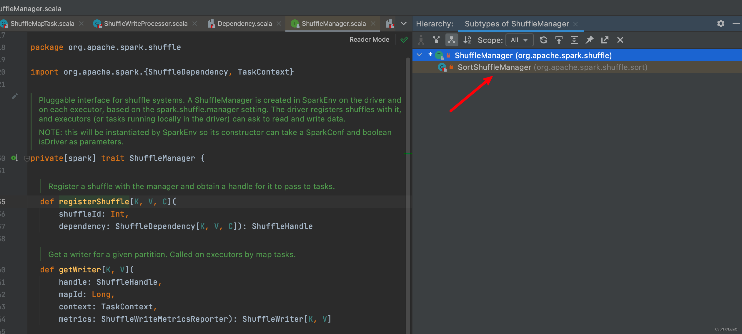Click the edit pencil icon in gutter
Viewport: 742px width, 334px height.
[15, 96]
